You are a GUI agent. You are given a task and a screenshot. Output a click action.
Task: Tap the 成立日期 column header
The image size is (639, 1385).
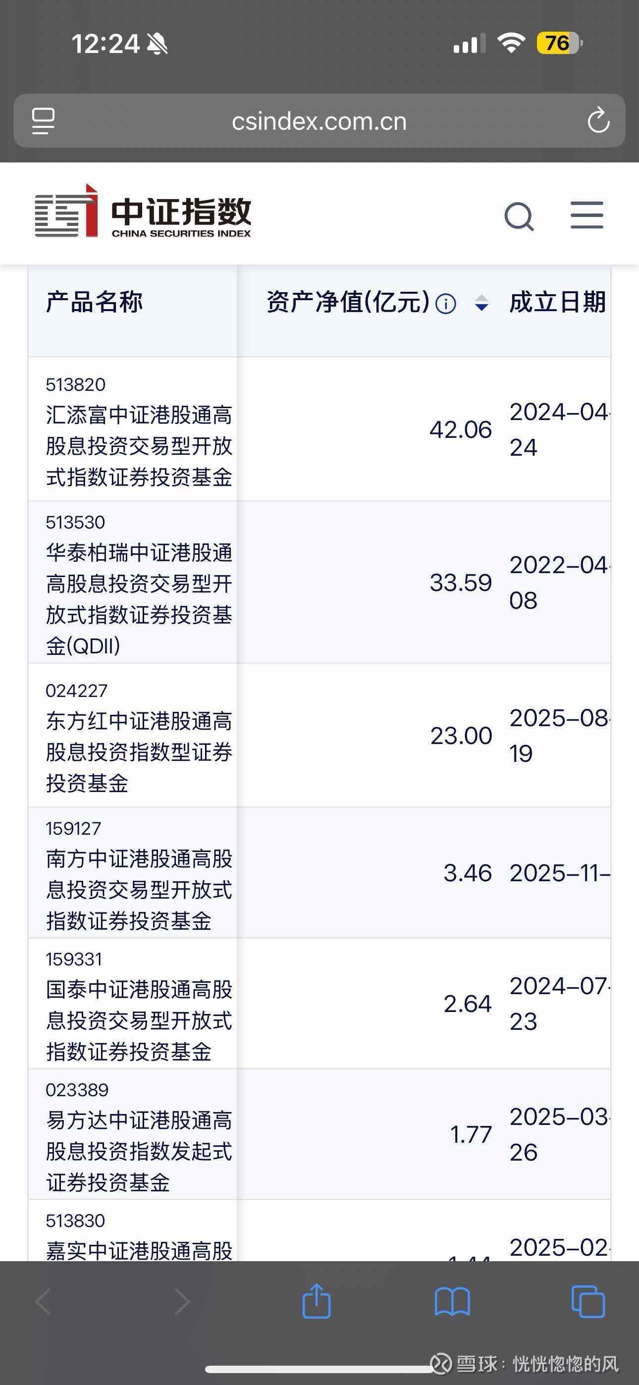point(557,302)
